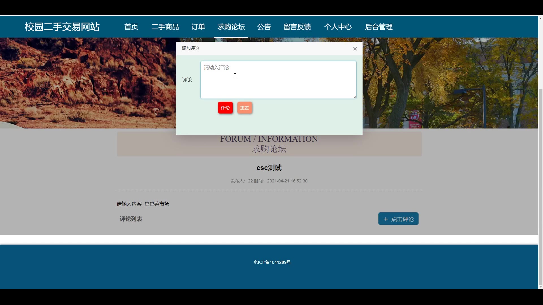Close the 添加评论 dialog
The width and height of the screenshot is (543, 305).
click(355, 49)
